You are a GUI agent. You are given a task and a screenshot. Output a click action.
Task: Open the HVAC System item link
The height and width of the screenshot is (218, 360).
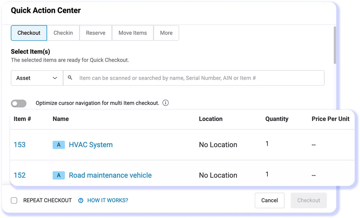[x=91, y=145]
